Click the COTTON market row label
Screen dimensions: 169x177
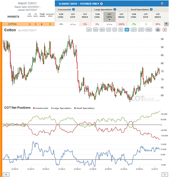[12, 24]
